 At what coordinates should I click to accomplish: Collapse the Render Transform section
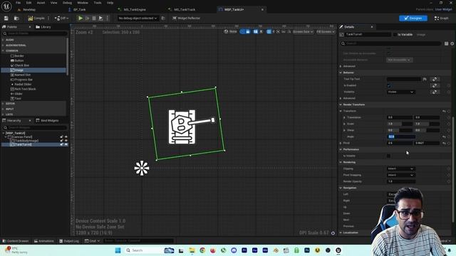tap(341, 105)
